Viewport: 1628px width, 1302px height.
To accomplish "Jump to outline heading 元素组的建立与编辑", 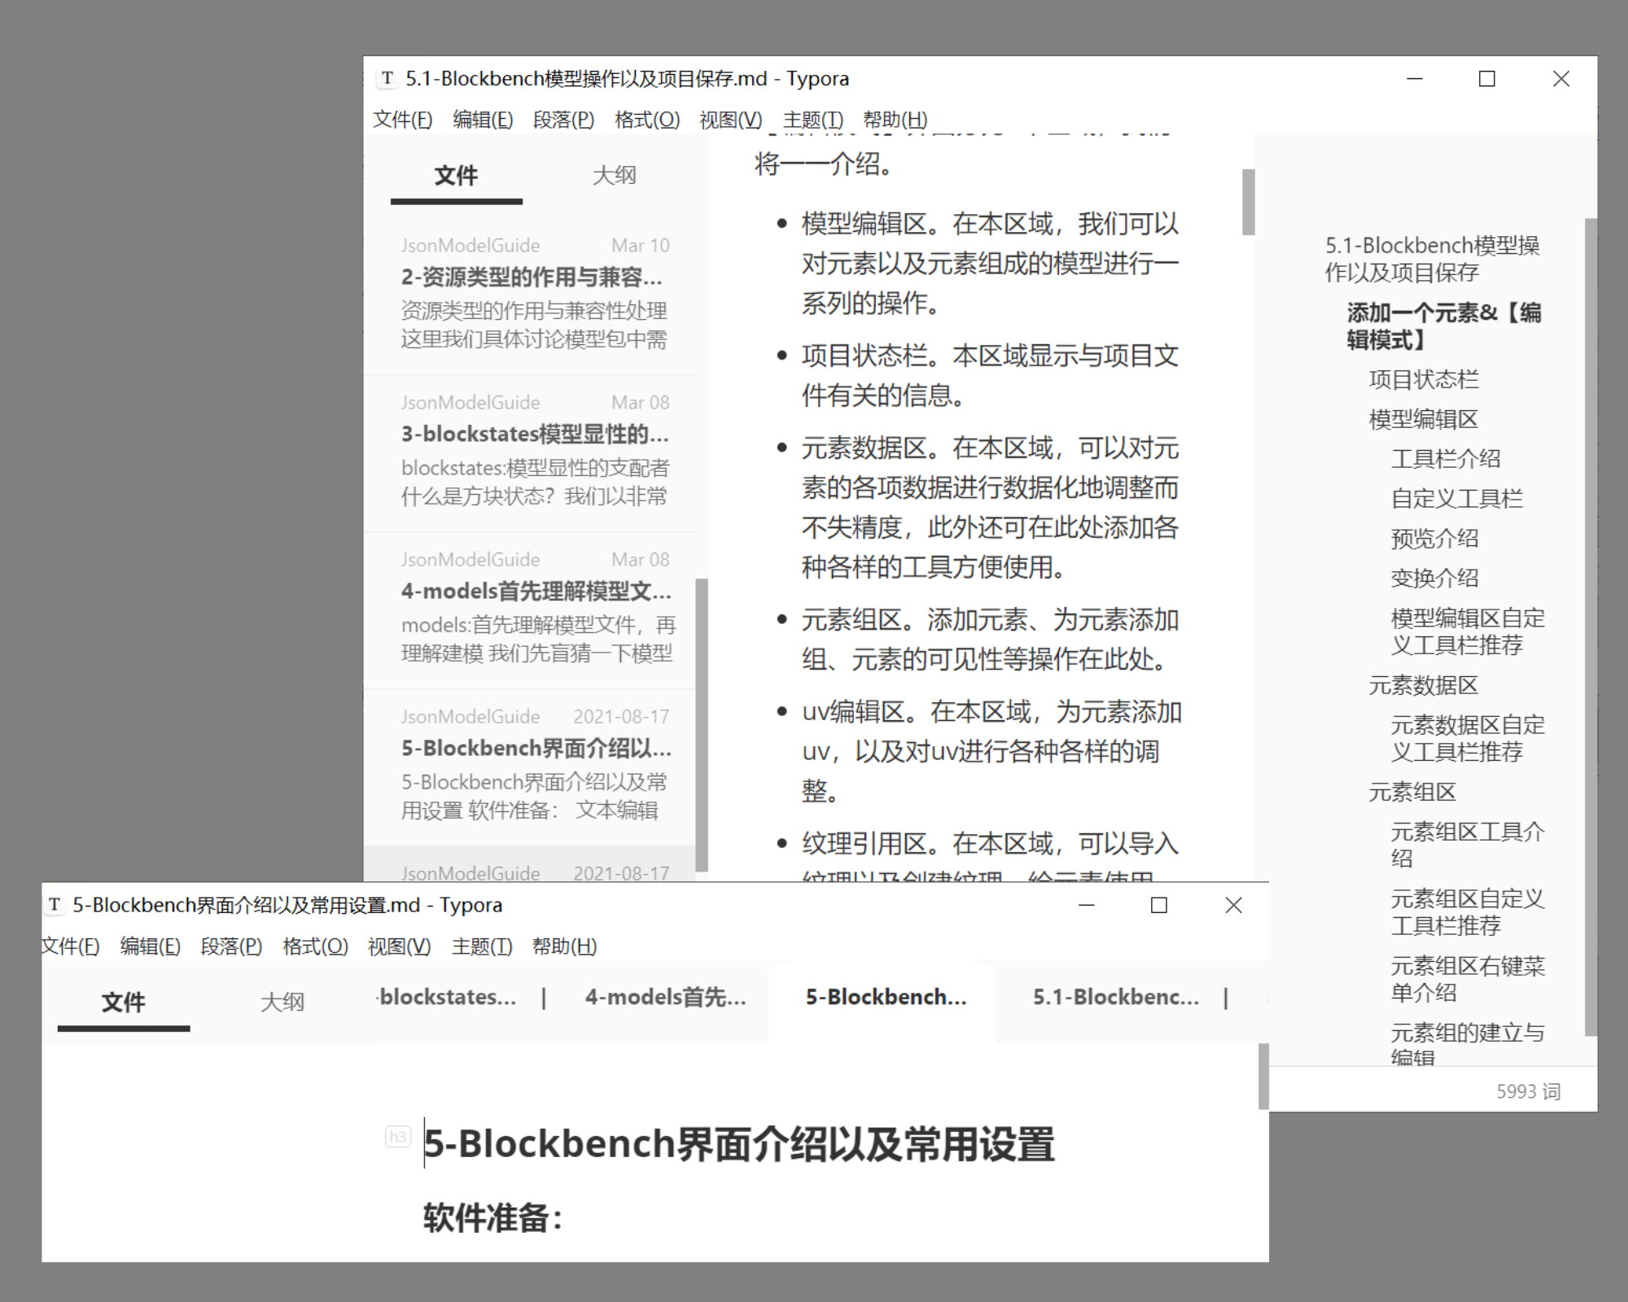I will click(1467, 1046).
